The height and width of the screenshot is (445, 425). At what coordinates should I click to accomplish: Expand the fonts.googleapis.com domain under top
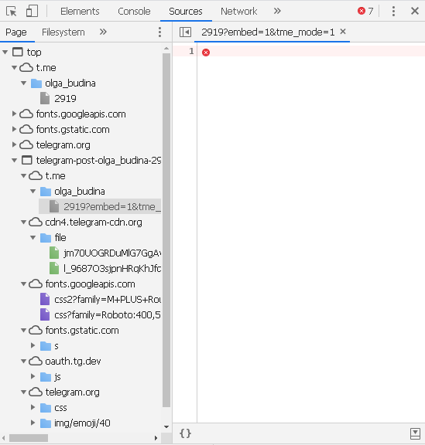pos(14,114)
